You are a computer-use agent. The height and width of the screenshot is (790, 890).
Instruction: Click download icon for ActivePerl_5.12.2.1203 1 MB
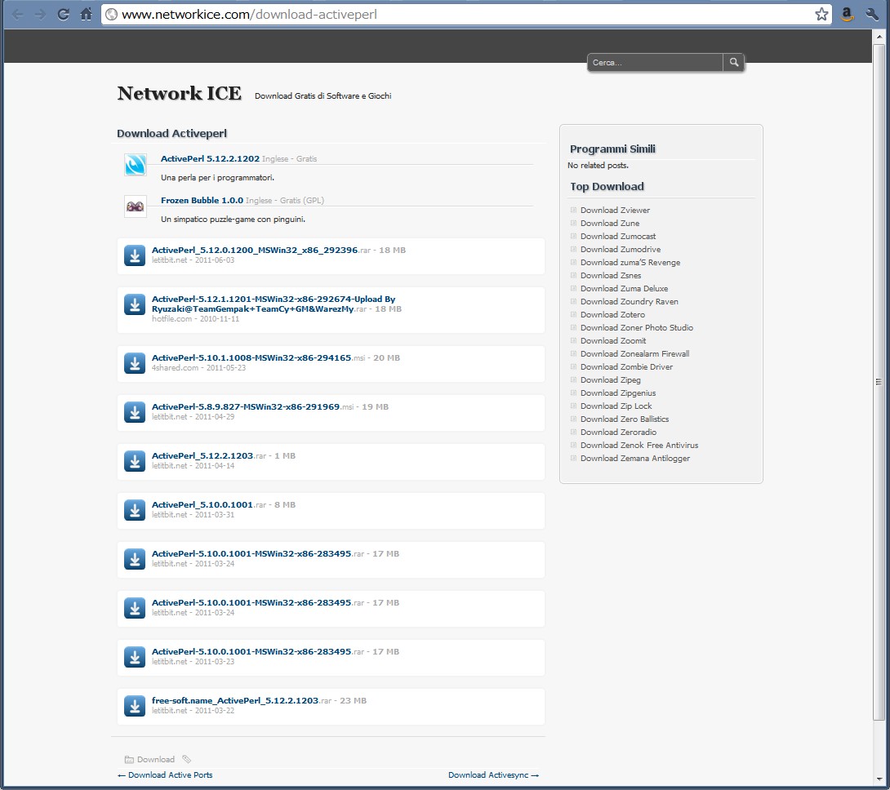135,461
